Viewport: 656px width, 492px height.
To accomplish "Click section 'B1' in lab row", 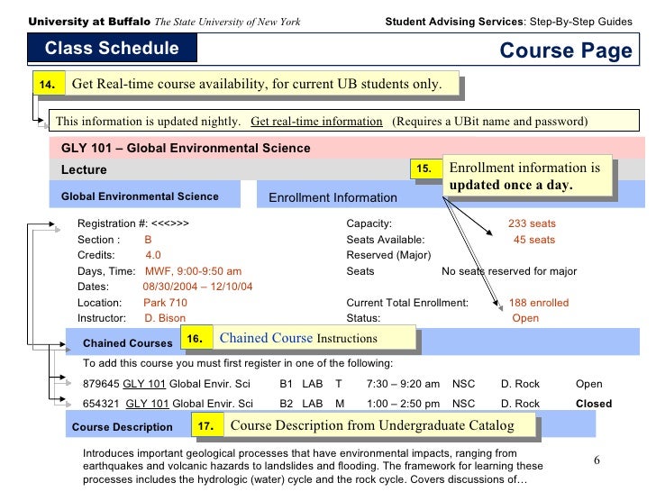I will 287,384.
